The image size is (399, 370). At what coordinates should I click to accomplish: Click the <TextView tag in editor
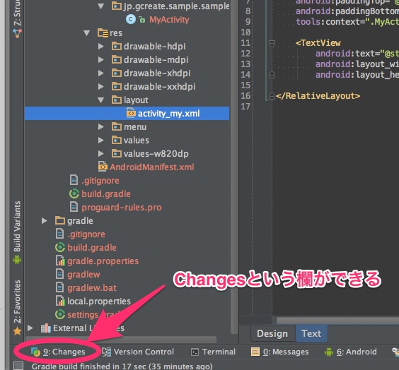click(x=318, y=43)
